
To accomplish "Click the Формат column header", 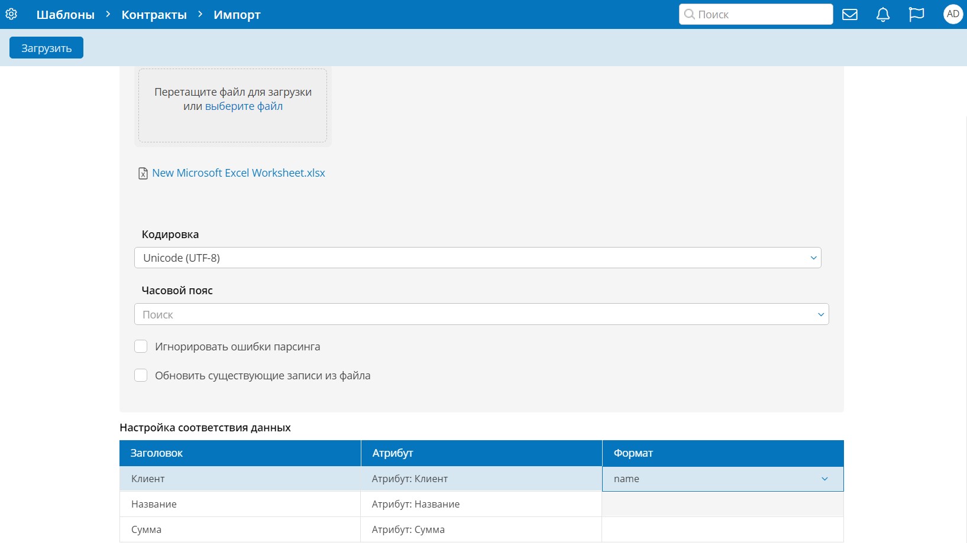I will click(x=723, y=453).
